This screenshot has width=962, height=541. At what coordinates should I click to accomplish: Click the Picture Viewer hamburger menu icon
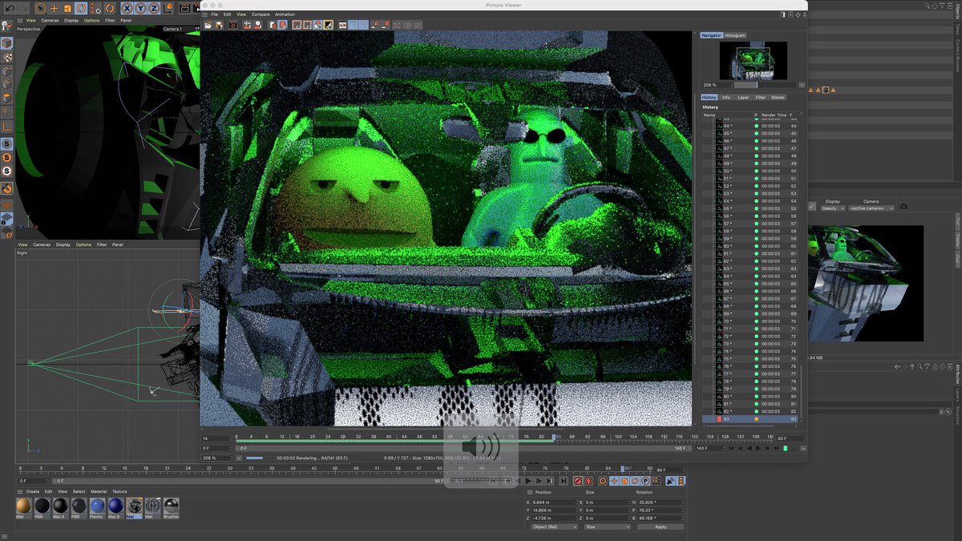point(204,14)
